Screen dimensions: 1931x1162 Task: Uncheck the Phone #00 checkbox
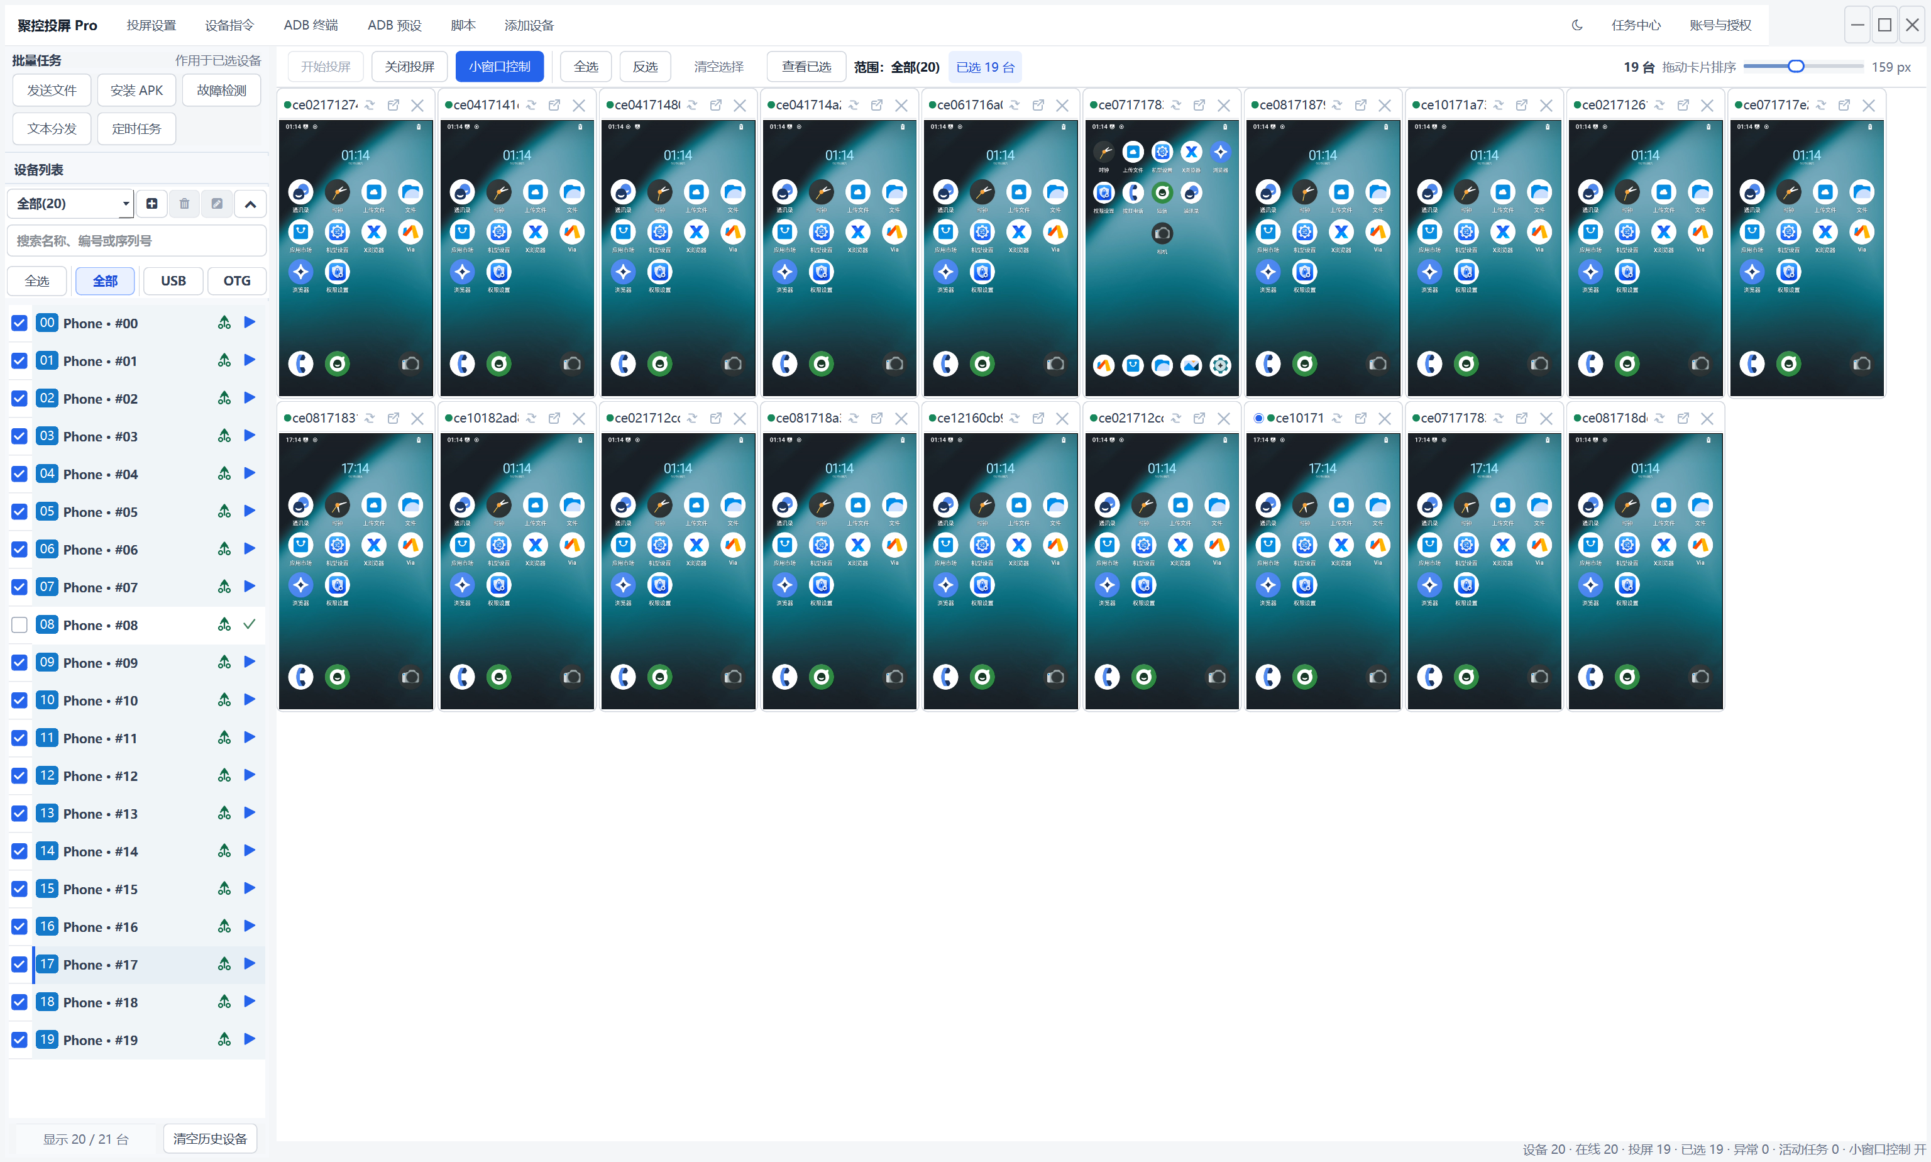[19, 323]
